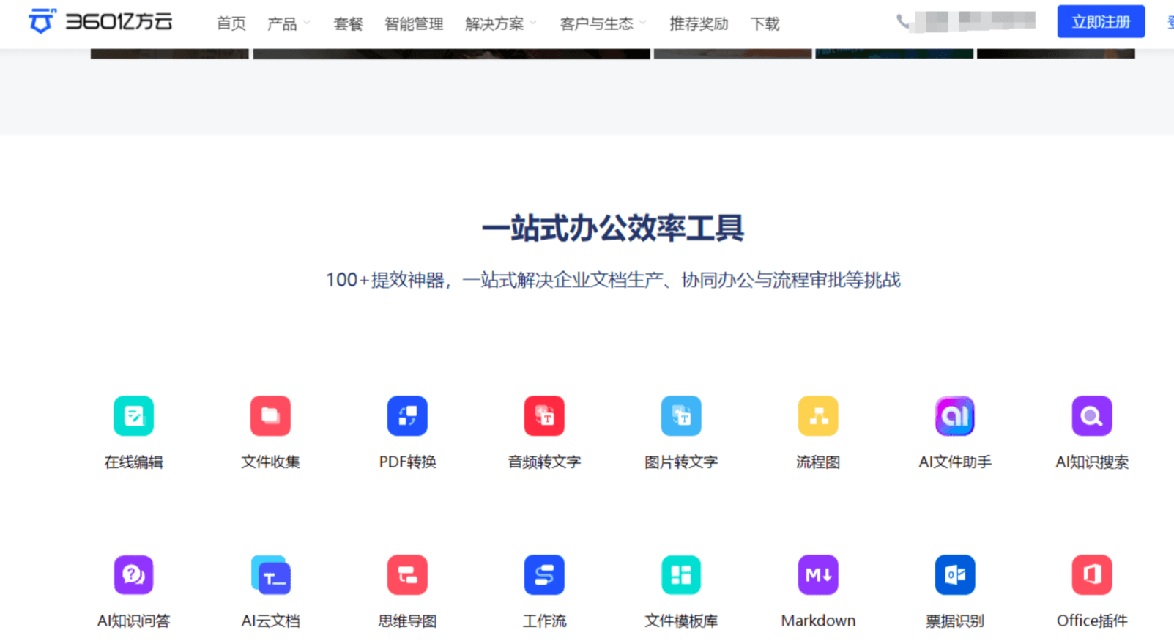The height and width of the screenshot is (644, 1174).
Task: Click the AI云文档 icon
Action: 270,575
